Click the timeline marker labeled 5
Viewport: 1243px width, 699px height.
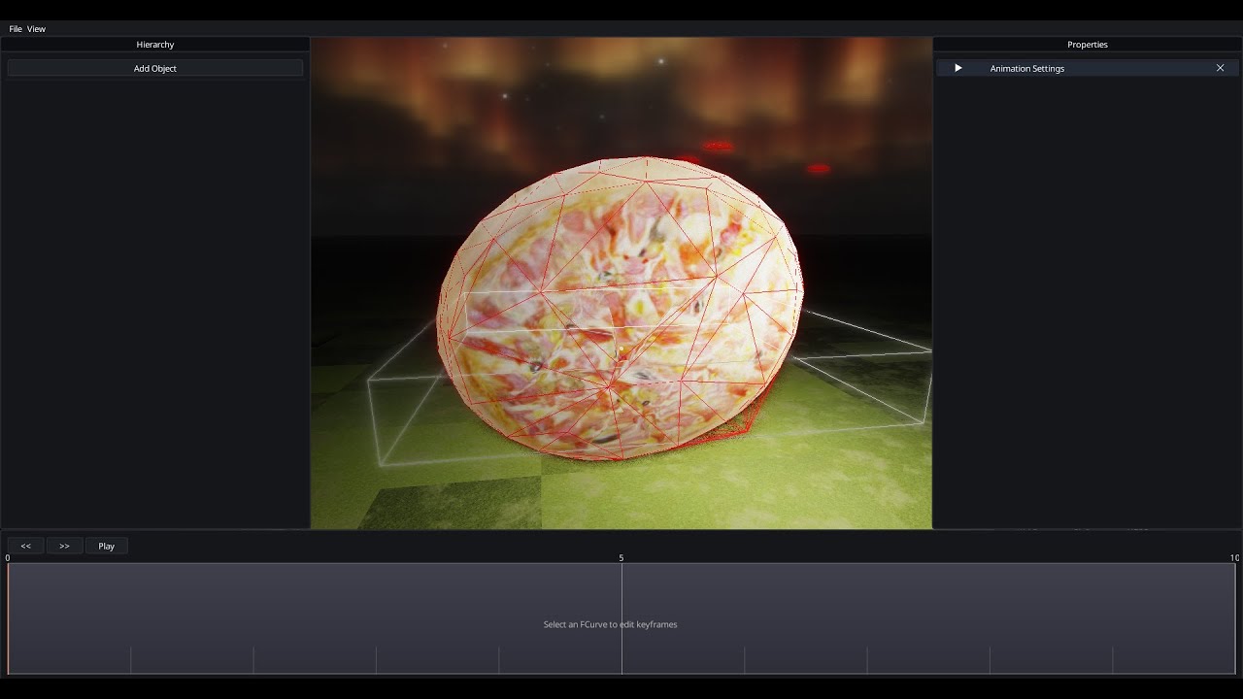621,558
